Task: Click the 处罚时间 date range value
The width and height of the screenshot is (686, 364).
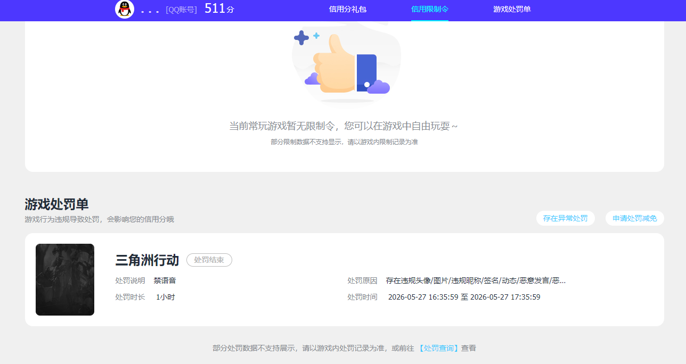Action: pos(464,297)
